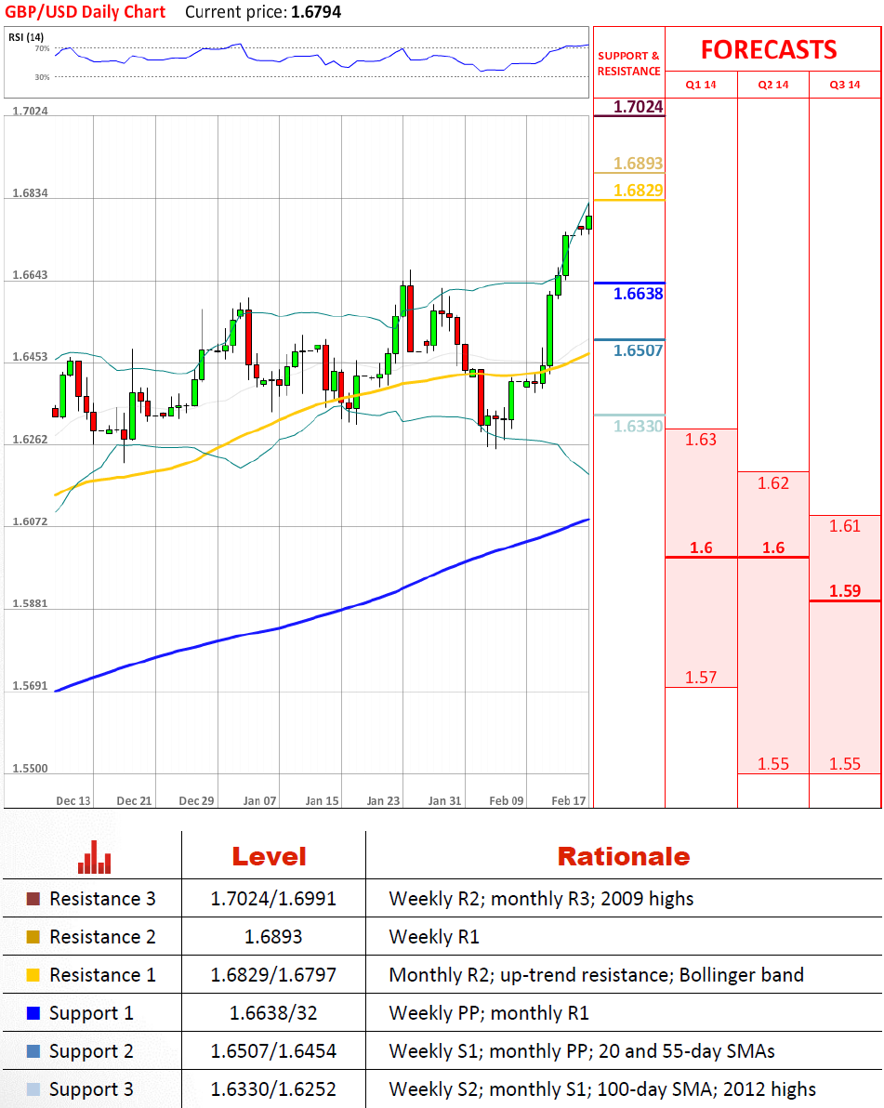The height and width of the screenshot is (1108, 884).
Task: Click the red bar chart icon in table header
Action: pos(94,856)
